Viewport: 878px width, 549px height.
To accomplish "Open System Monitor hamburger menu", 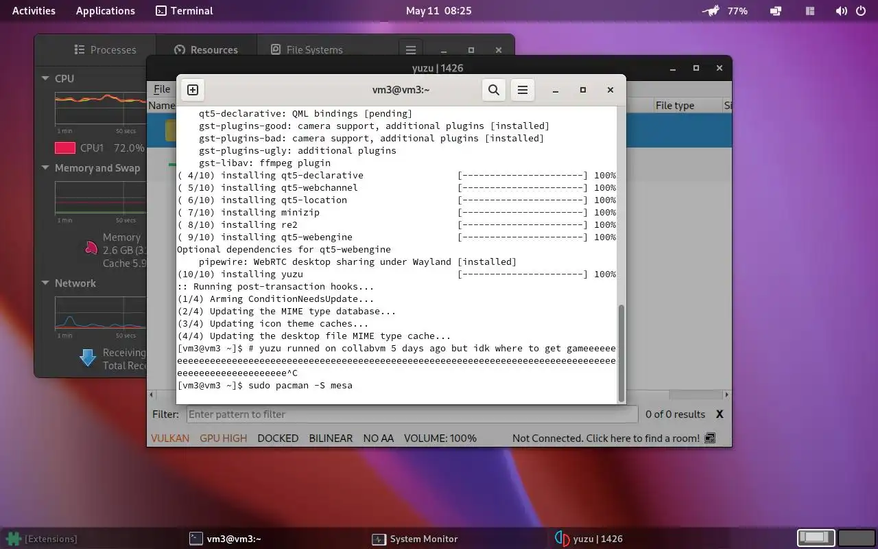I will click(x=411, y=50).
